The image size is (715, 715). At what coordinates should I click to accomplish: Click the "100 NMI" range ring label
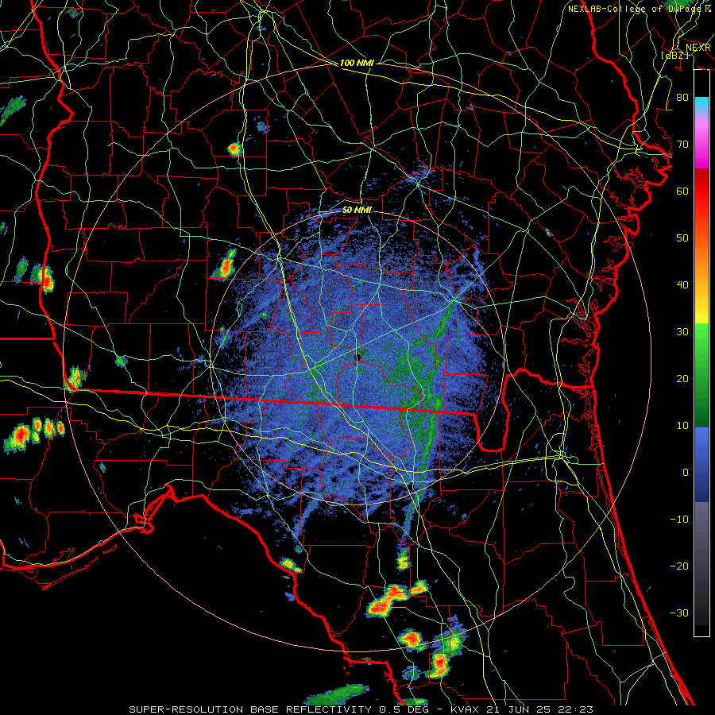coord(357,63)
